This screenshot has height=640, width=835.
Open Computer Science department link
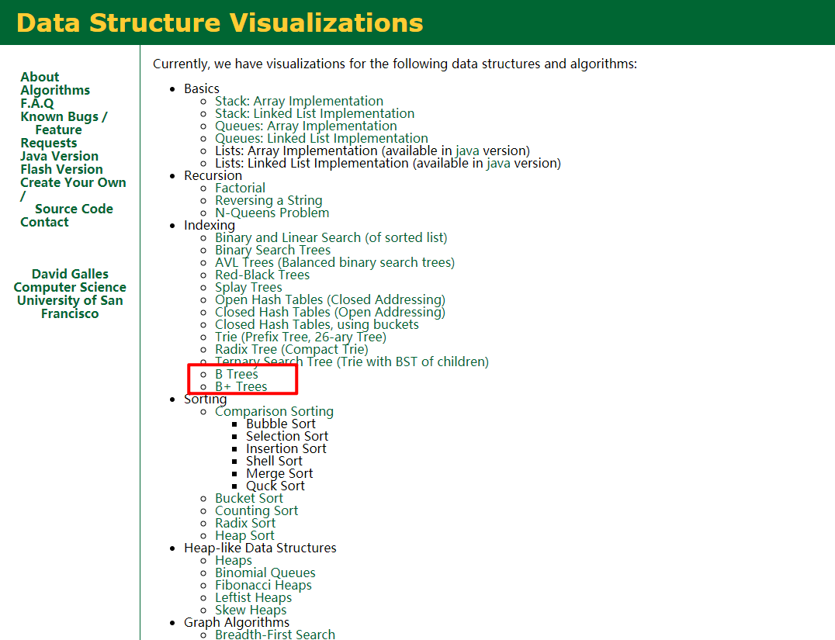point(70,288)
